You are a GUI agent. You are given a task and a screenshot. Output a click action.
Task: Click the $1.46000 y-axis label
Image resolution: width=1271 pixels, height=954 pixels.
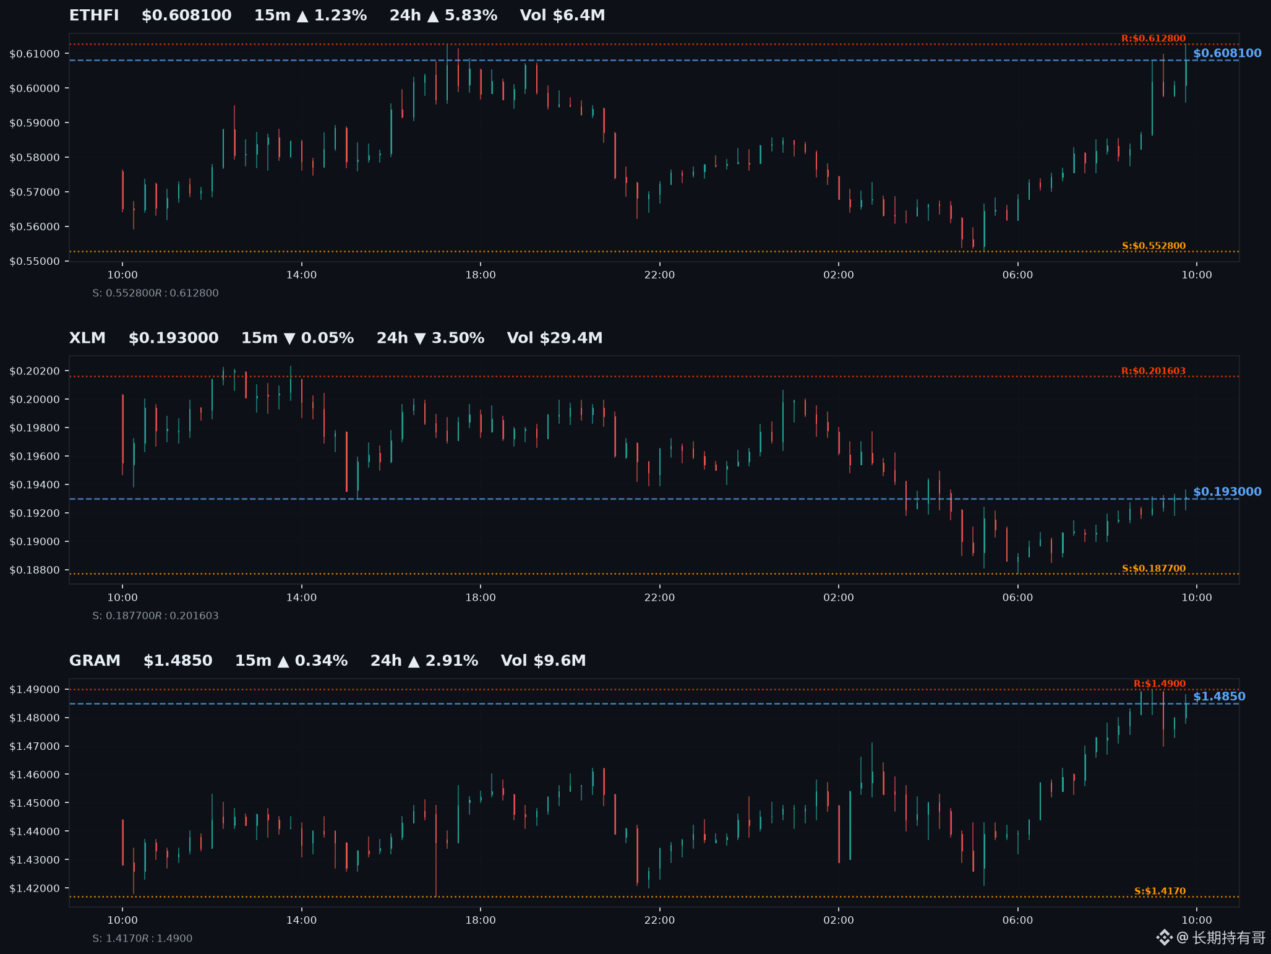point(35,775)
